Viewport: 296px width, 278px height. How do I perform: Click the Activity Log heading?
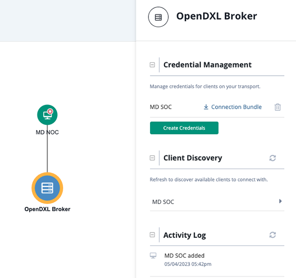click(185, 235)
